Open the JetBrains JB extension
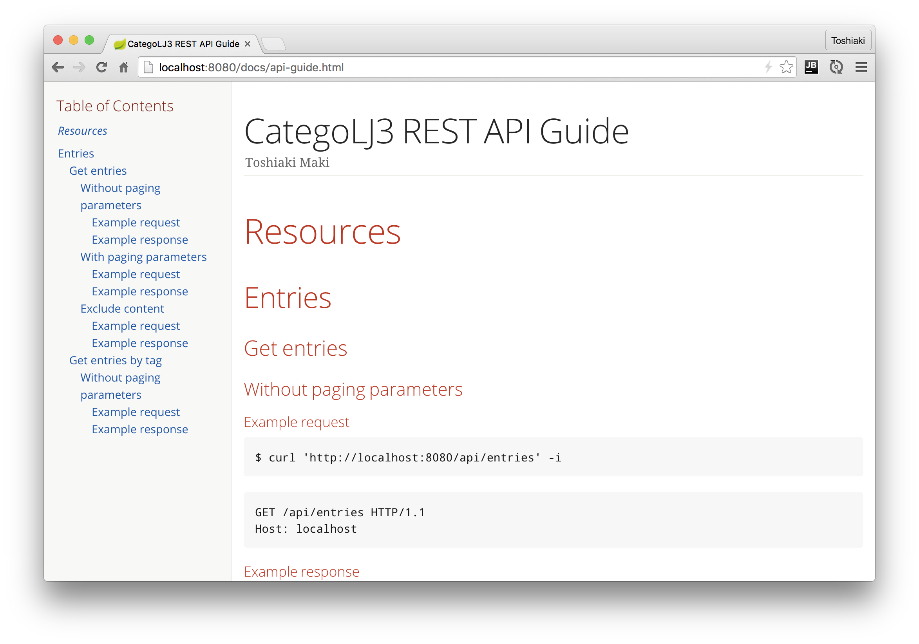 pos(811,67)
